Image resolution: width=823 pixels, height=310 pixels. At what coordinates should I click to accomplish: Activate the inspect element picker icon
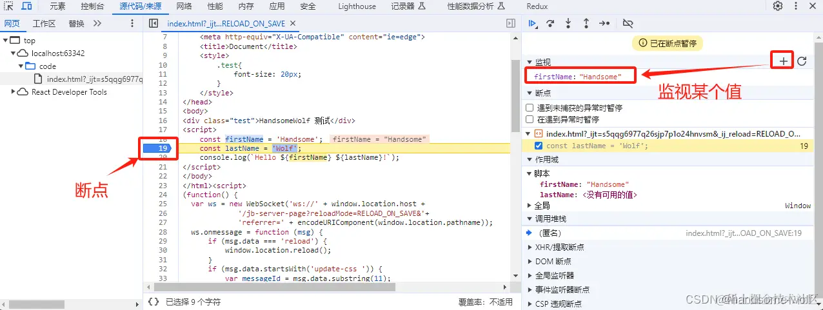coord(10,6)
